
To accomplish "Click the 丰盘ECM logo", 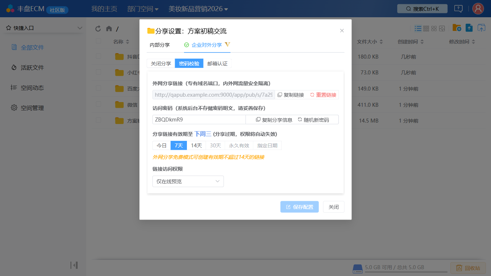I will click(x=25, y=9).
